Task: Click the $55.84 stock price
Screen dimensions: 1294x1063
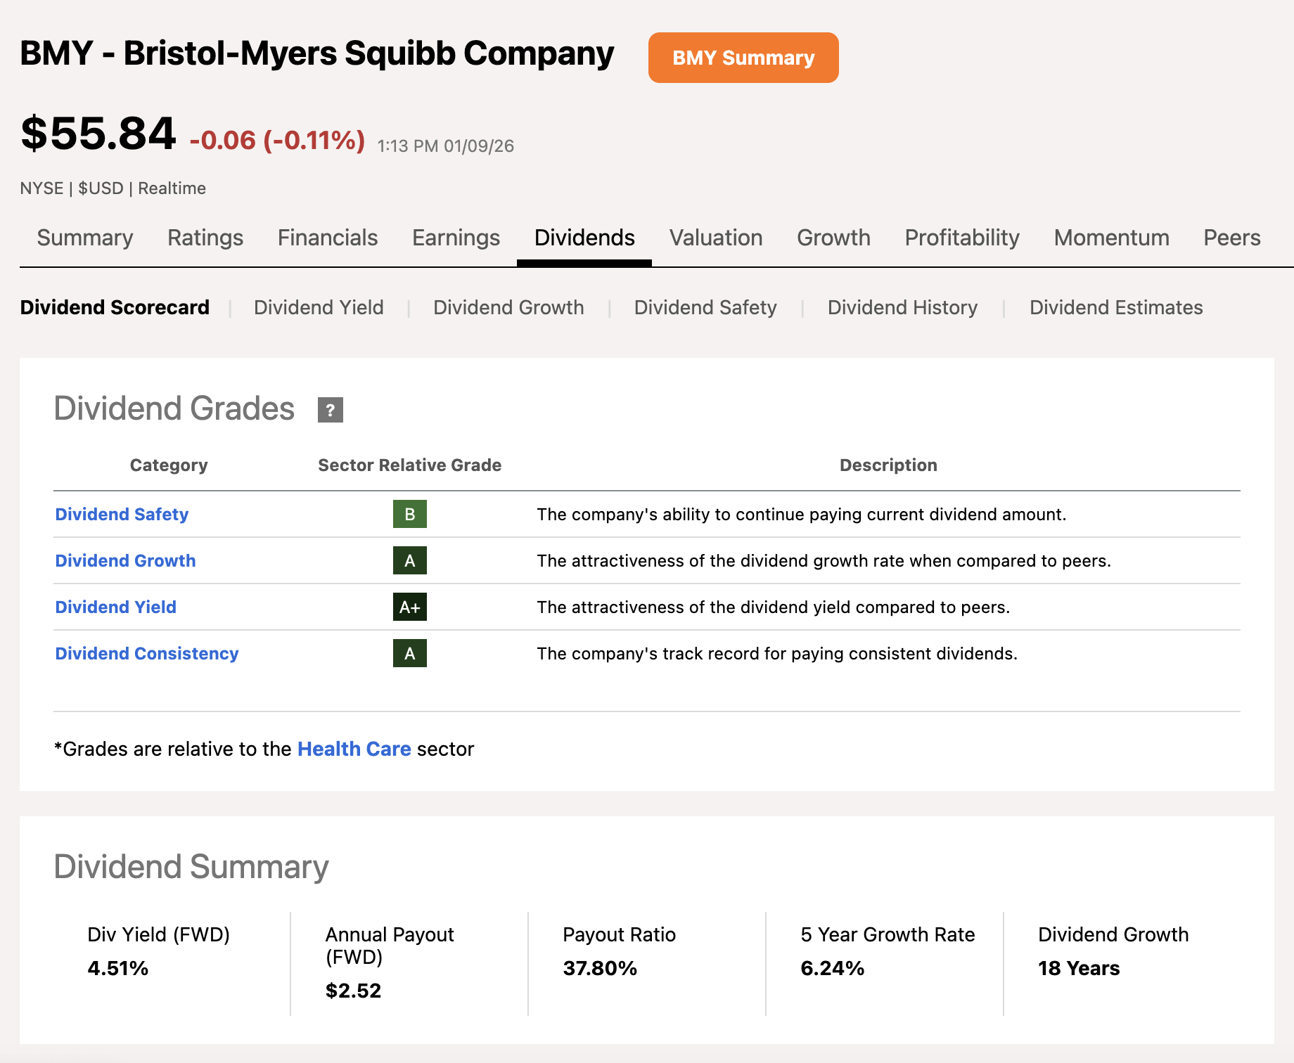Action: coord(98,133)
